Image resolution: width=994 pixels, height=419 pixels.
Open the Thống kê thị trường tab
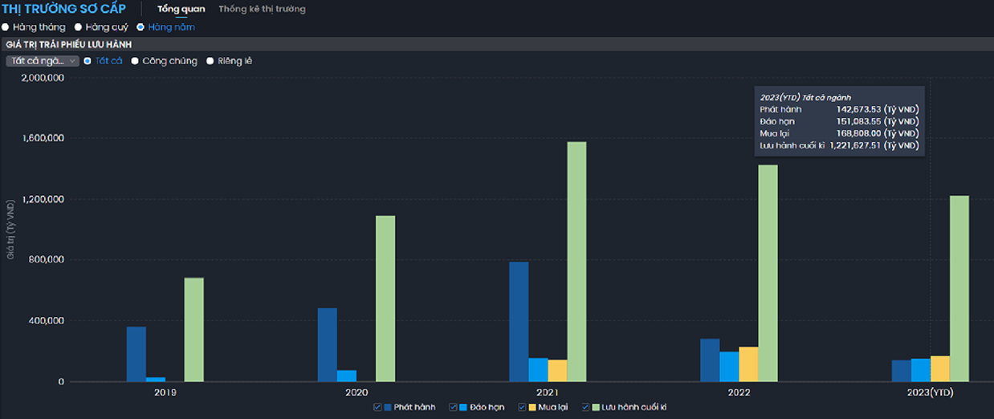tap(262, 9)
